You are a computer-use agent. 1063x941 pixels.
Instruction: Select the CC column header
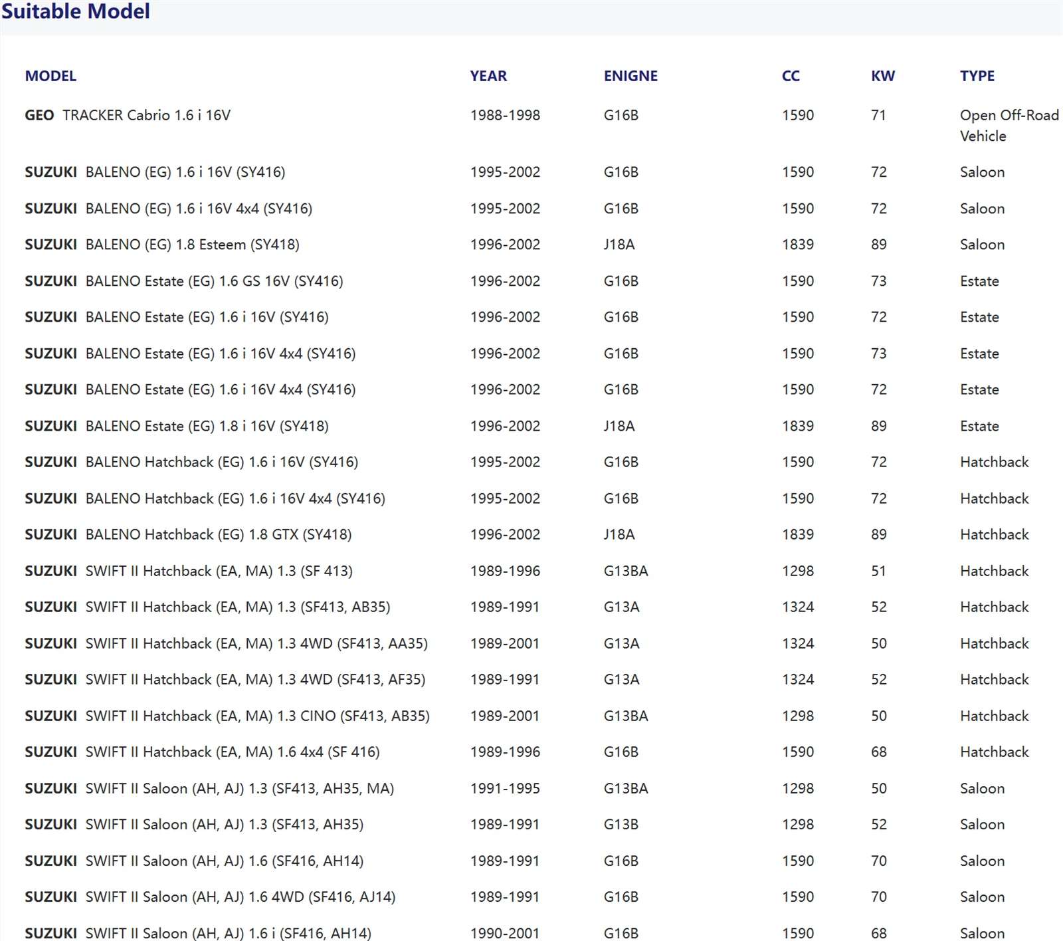[791, 76]
